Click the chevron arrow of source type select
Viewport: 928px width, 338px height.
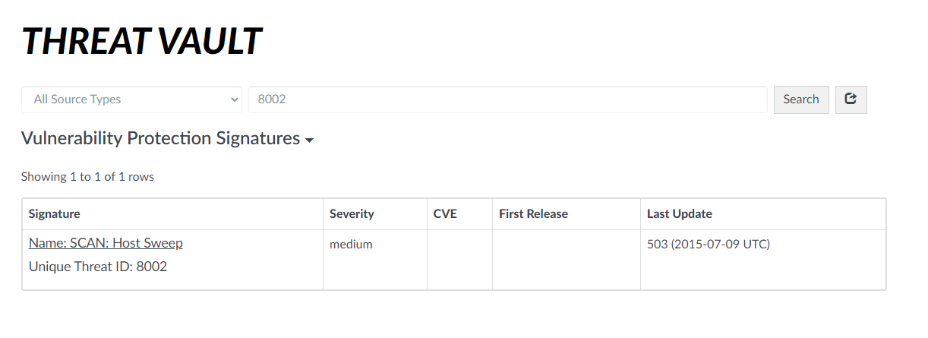pyautogui.click(x=234, y=100)
